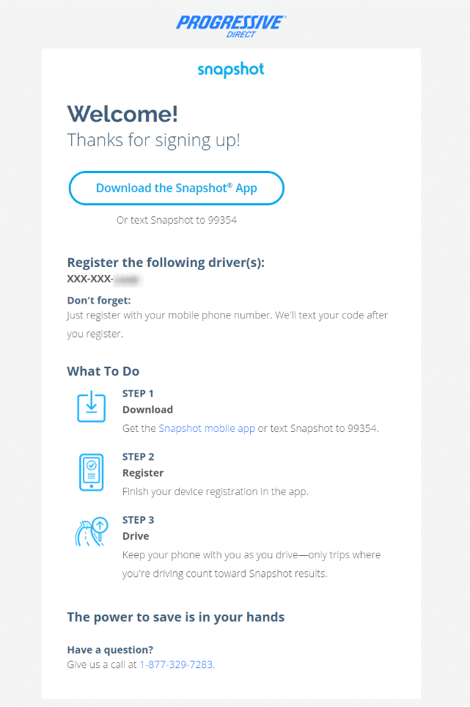The image size is (470, 707).
Task: Click the Step 3 road driving icon
Action: [92, 532]
